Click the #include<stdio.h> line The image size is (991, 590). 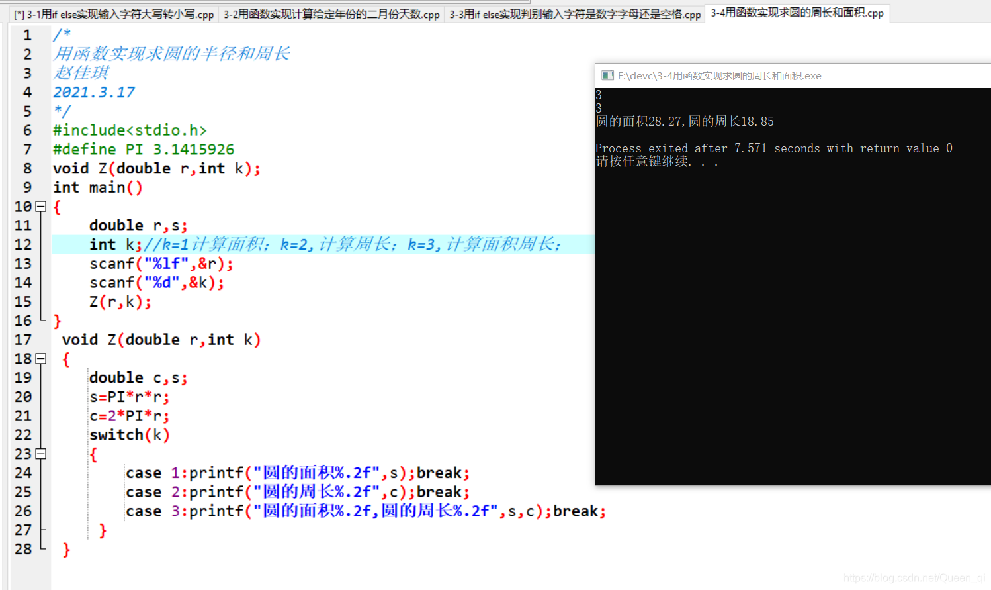[130, 130]
